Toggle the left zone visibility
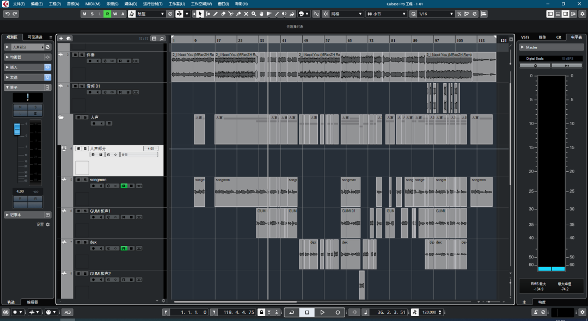 point(550,14)
